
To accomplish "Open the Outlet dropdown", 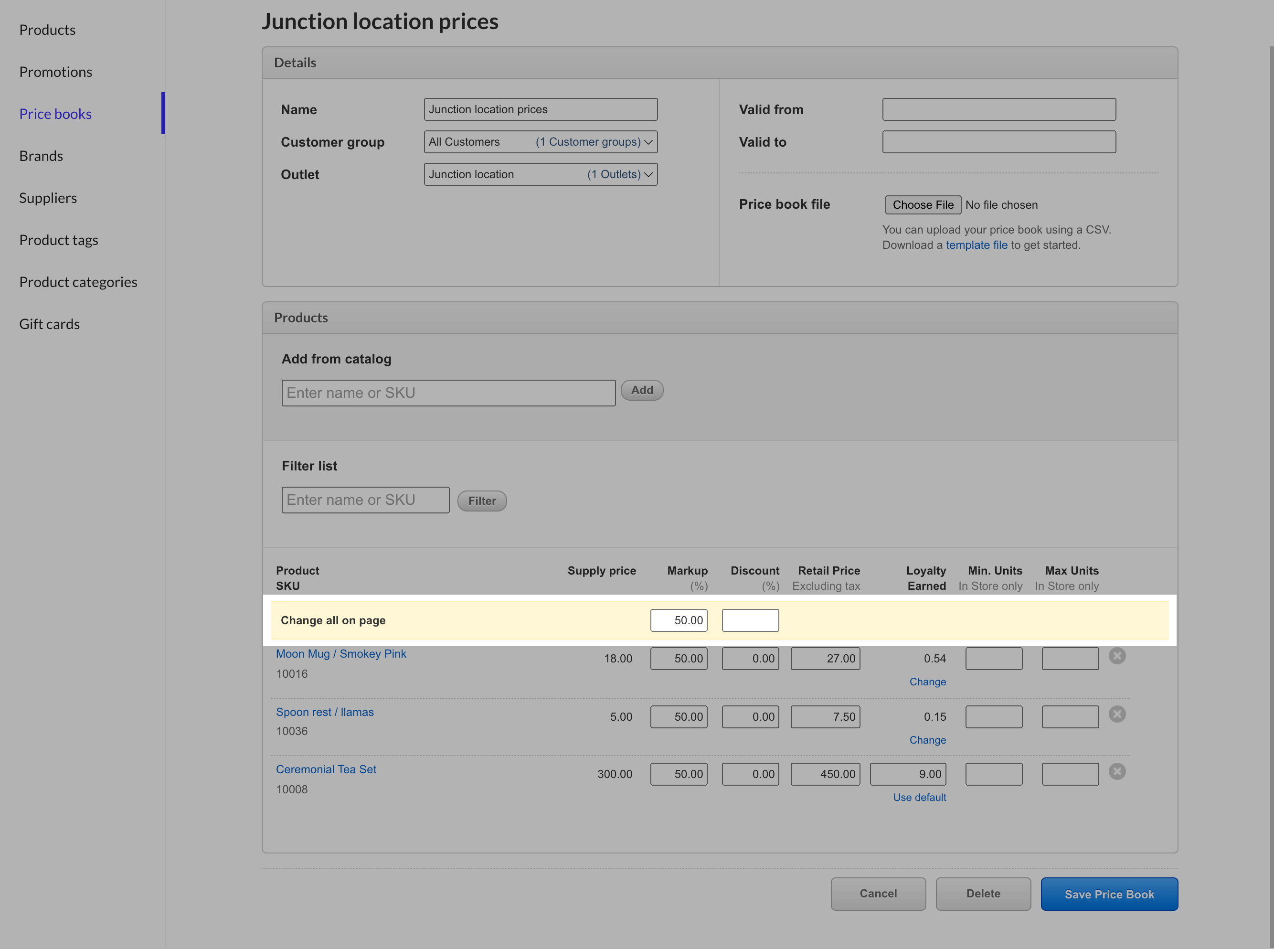I will coord(541,174).
